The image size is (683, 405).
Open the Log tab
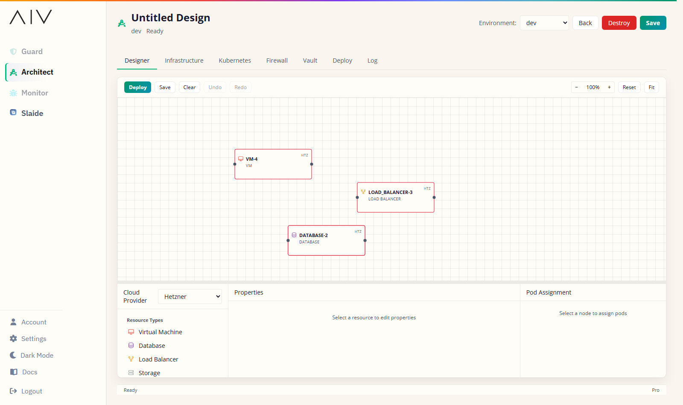[372, 61]
